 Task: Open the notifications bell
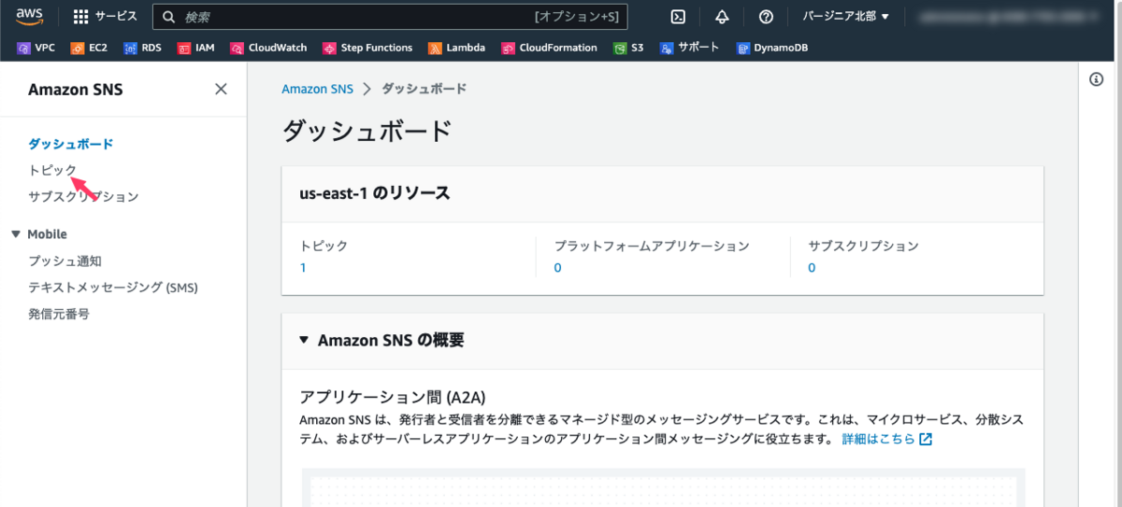(722, 17)
